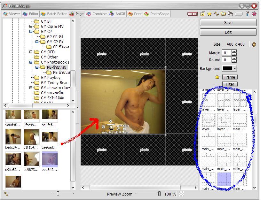Image resolution: width=268 pixels, height=200 pixels.
Task: Select the Page tab
Action: (x=77, y=14)
